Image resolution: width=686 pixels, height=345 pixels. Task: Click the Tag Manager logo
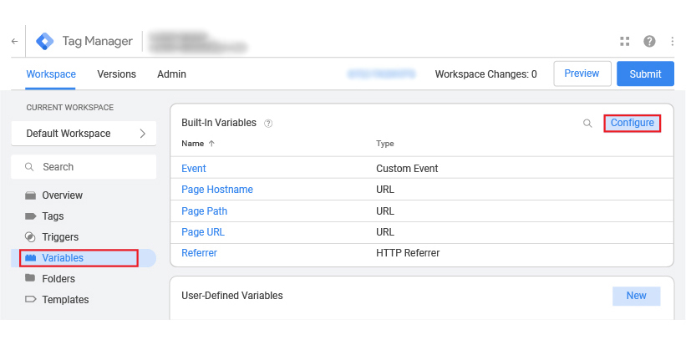click(44, 41)
